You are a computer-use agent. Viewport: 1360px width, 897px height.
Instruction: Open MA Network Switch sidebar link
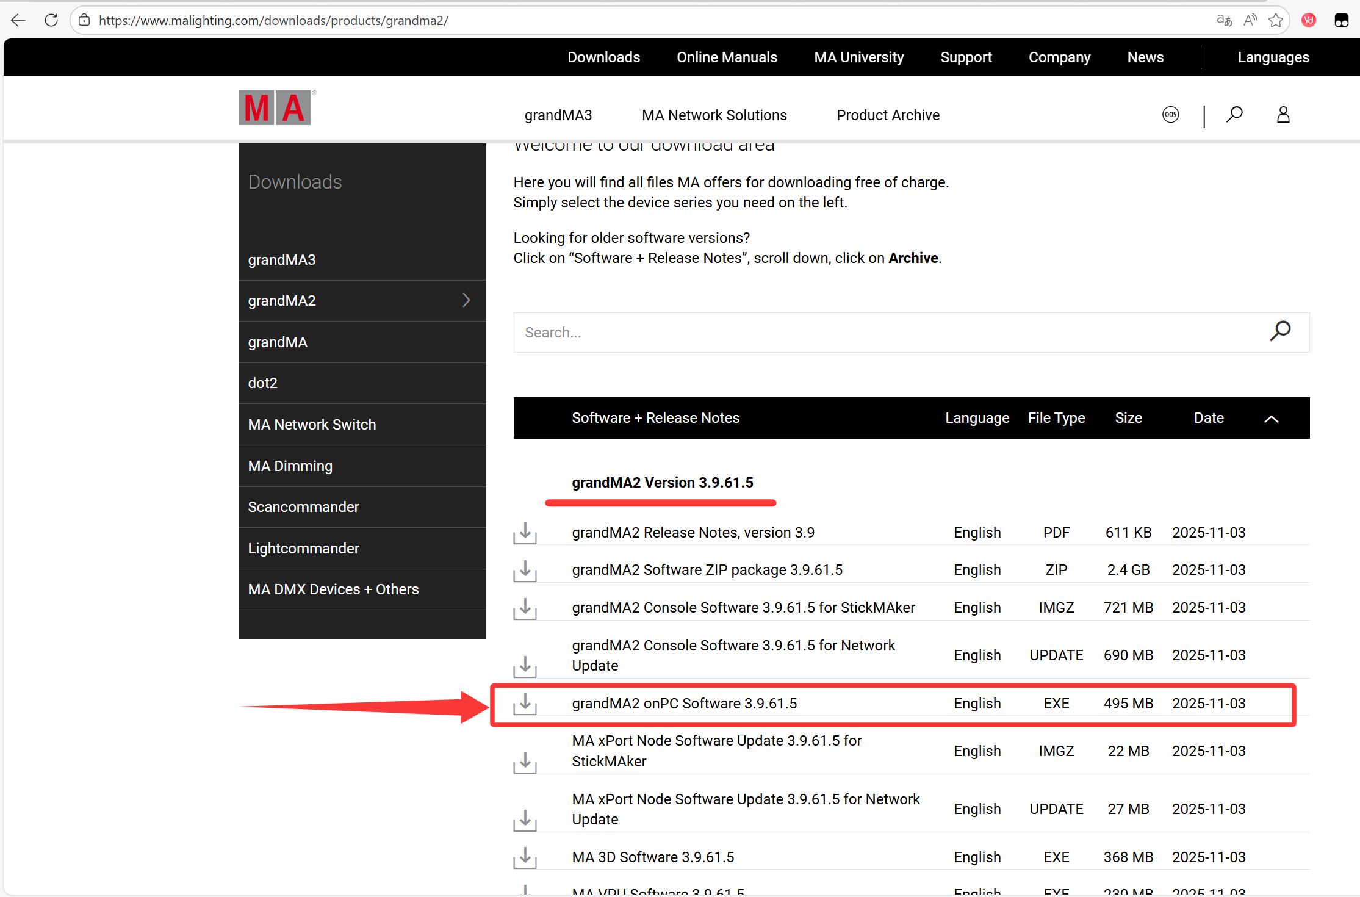click(x=312, y=425)
